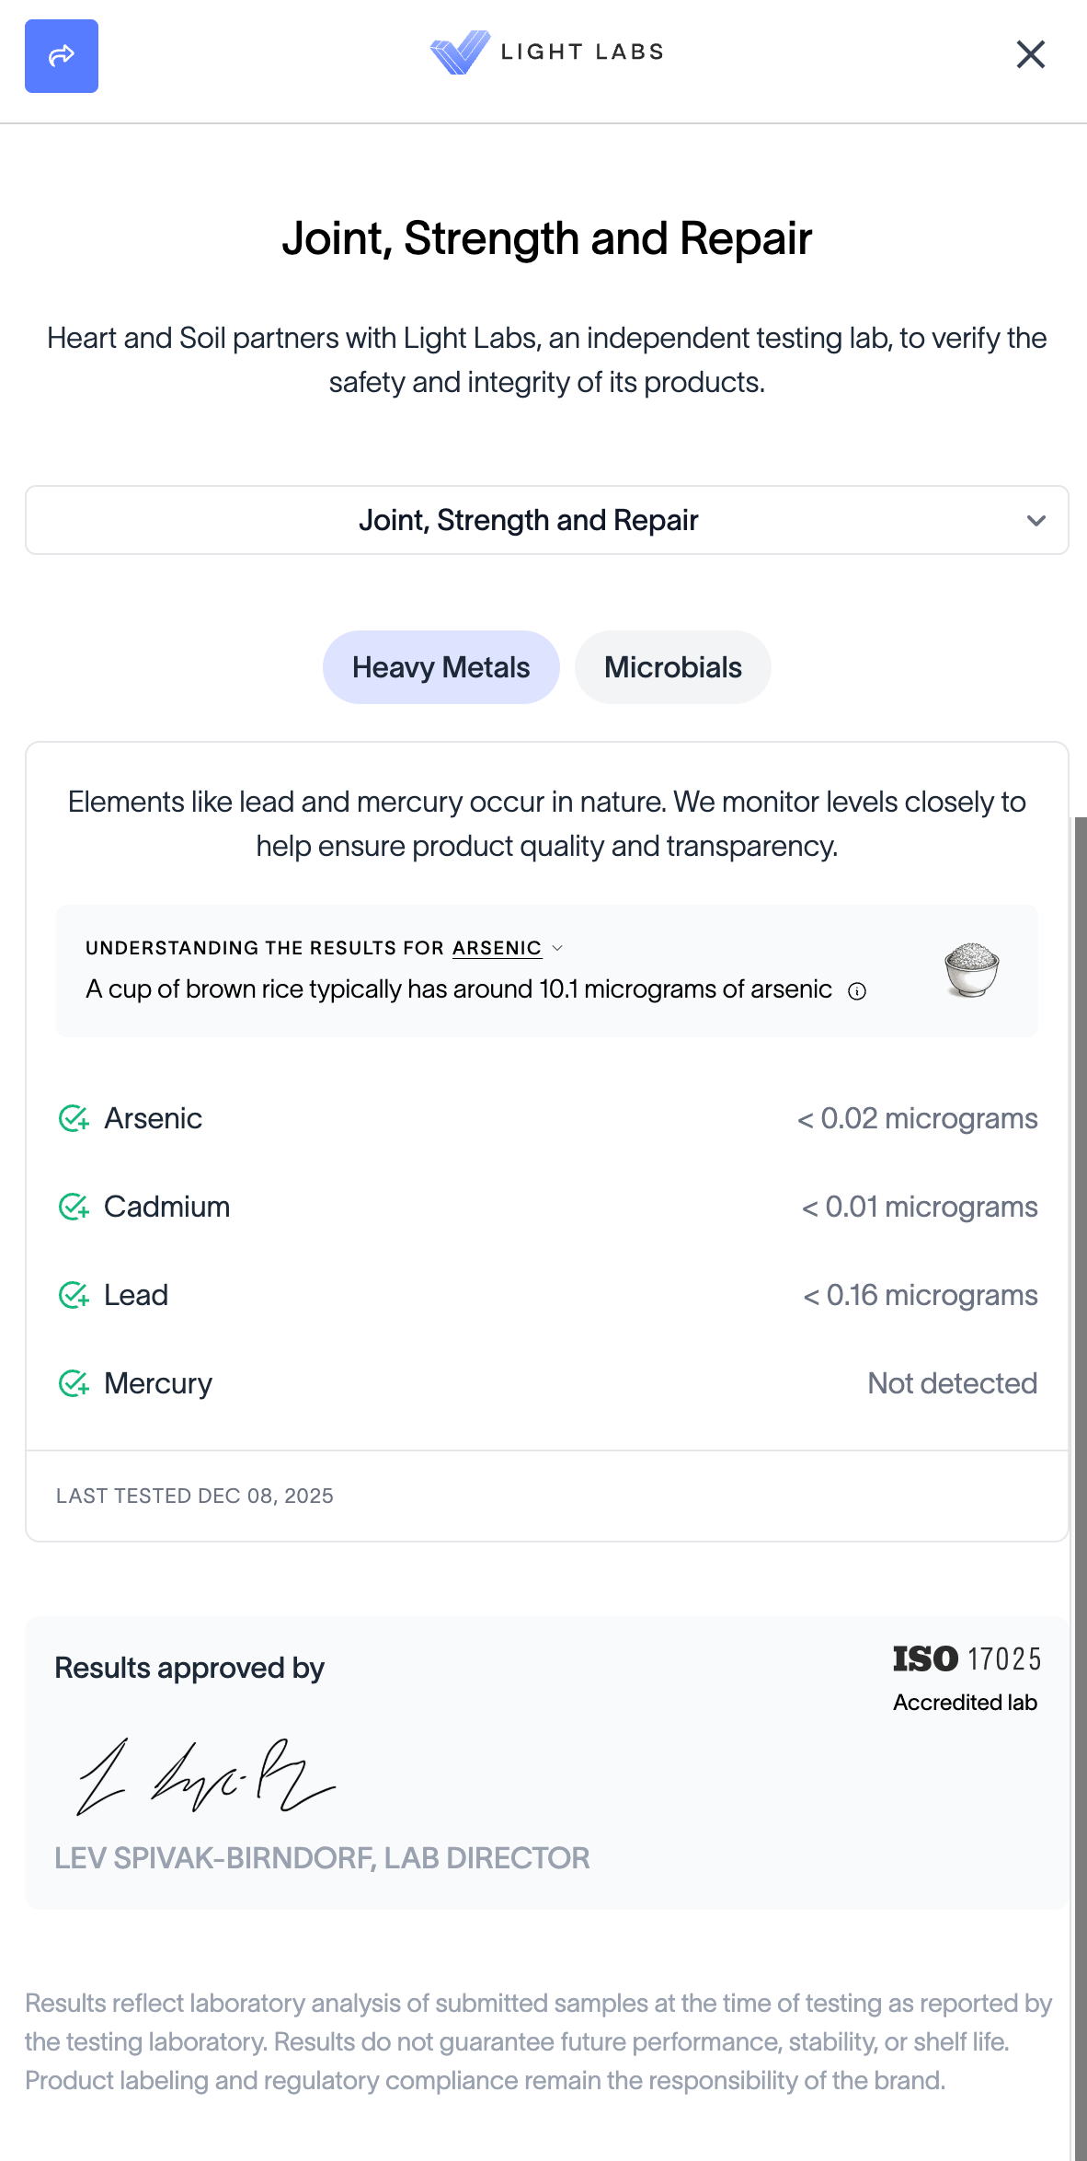Click the Arsenic verified check icon
This screenshot has width=1087, height=2161.
coord(74,1118)
